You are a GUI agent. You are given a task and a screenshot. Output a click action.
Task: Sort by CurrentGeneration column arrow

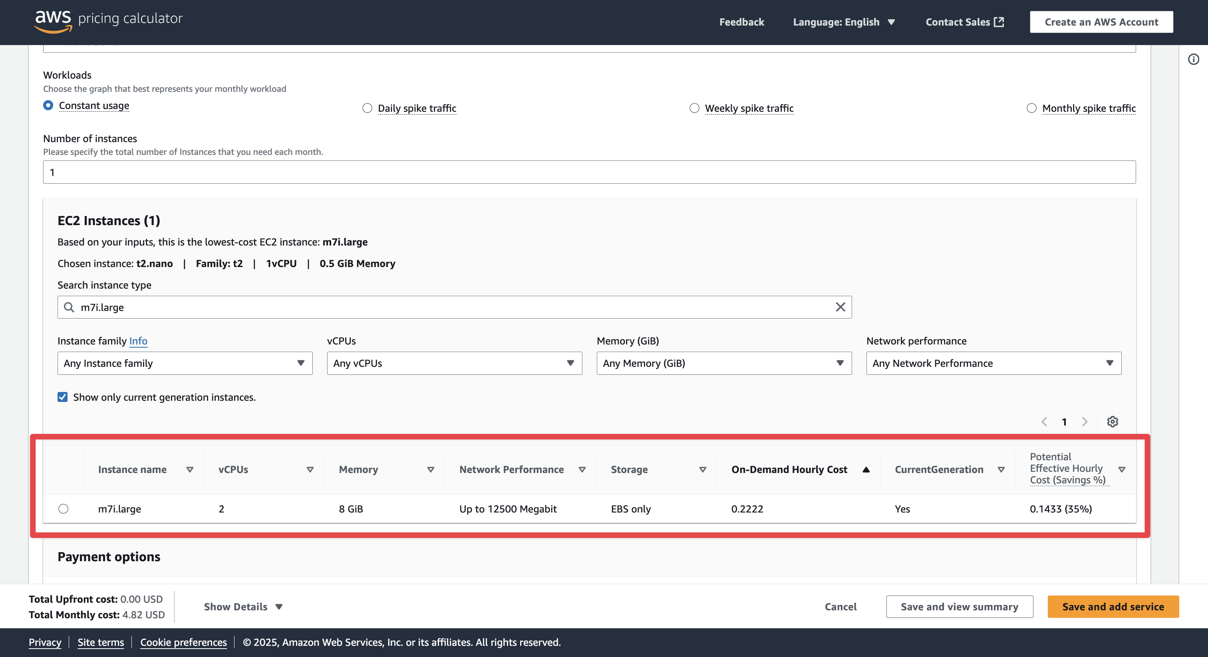[x=1001, y=469]
